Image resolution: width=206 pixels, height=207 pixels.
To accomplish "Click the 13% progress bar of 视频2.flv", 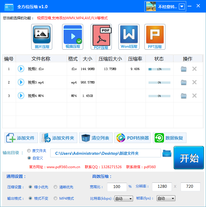I will pos(159,69).
